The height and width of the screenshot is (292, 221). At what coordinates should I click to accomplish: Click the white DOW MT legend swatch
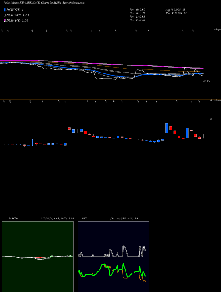click(4, 15)
